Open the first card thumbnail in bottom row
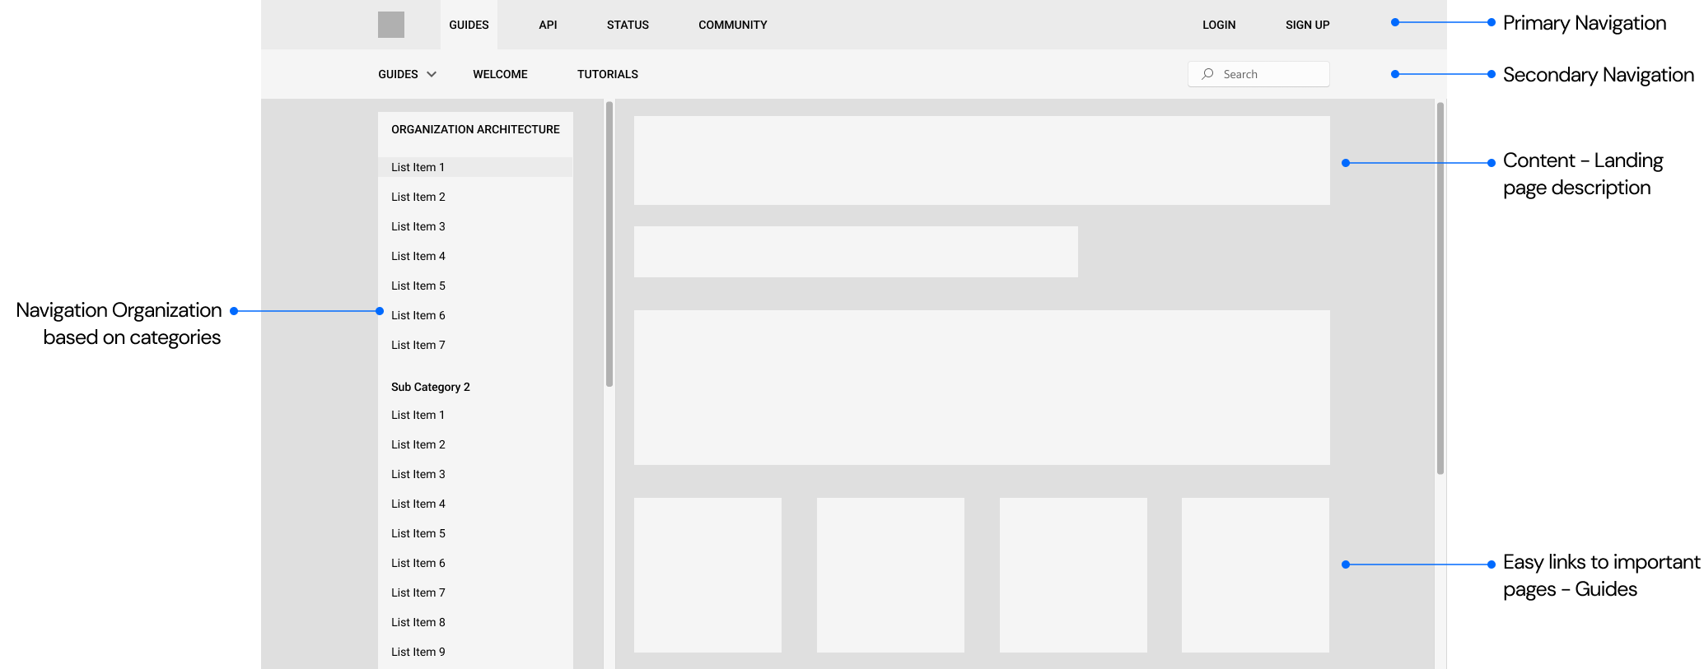This screenshot has width=1704, height=669. coord(707,574)
